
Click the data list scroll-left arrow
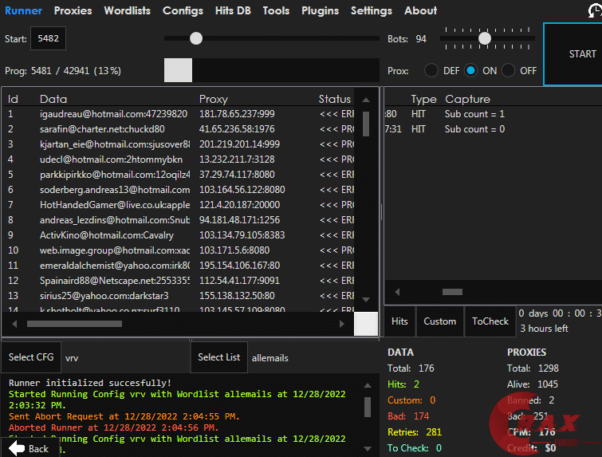(x=15, y=324)
